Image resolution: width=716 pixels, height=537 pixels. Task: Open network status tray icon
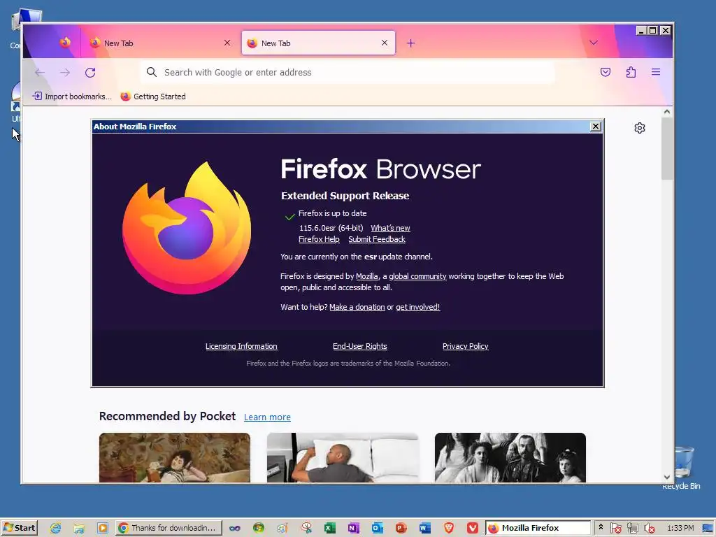point(632,528)
